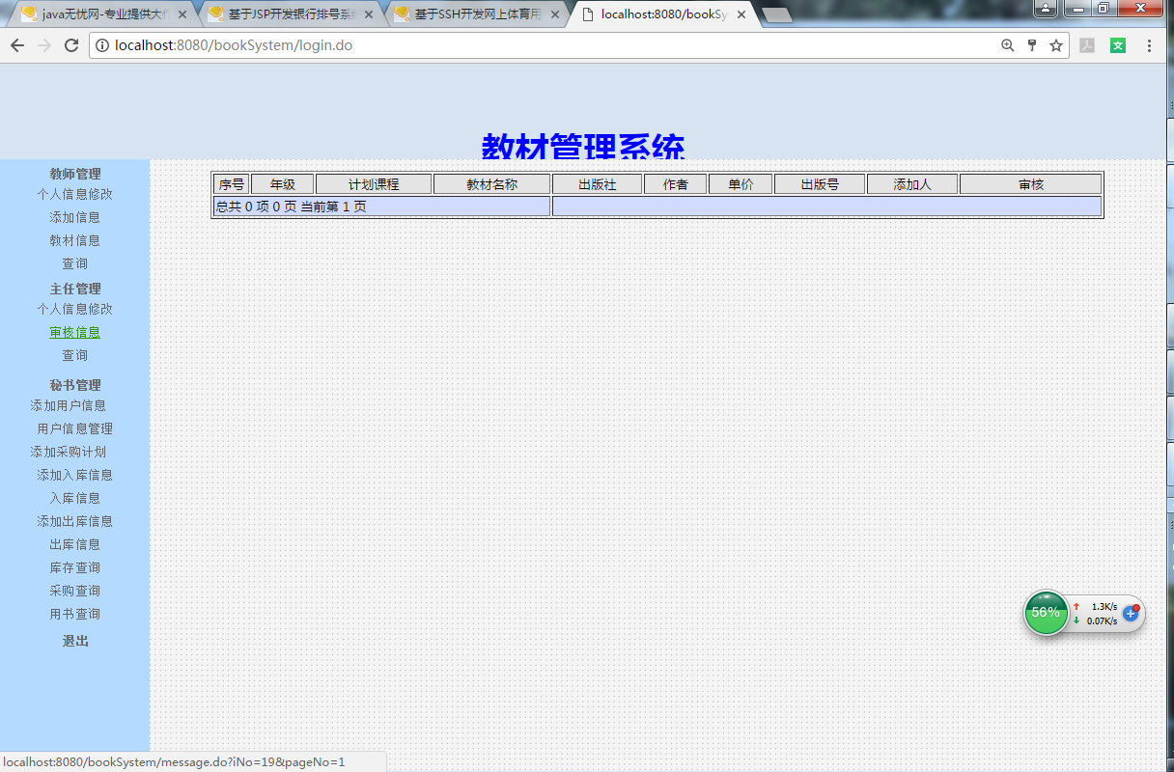
Task: Open 查询 under 主任管理
Action: pyautogui.click(x=75, y=355)
